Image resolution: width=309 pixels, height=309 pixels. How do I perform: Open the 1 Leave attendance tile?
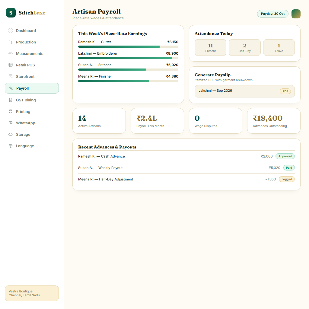point(279,47)
